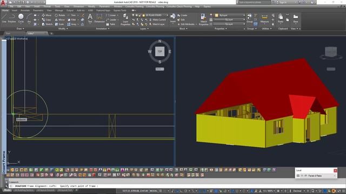
Task: Open the Format menu
Action: pos(47,6)
